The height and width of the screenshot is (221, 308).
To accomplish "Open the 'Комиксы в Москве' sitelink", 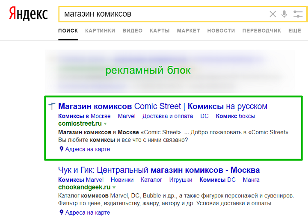I will pyautogui.click(x=84, y=116).
